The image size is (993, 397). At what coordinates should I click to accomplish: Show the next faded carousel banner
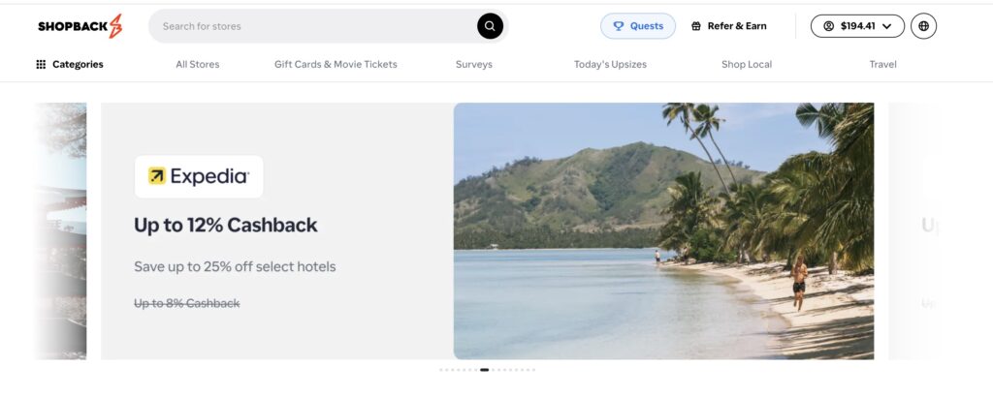tap(913, 231)
